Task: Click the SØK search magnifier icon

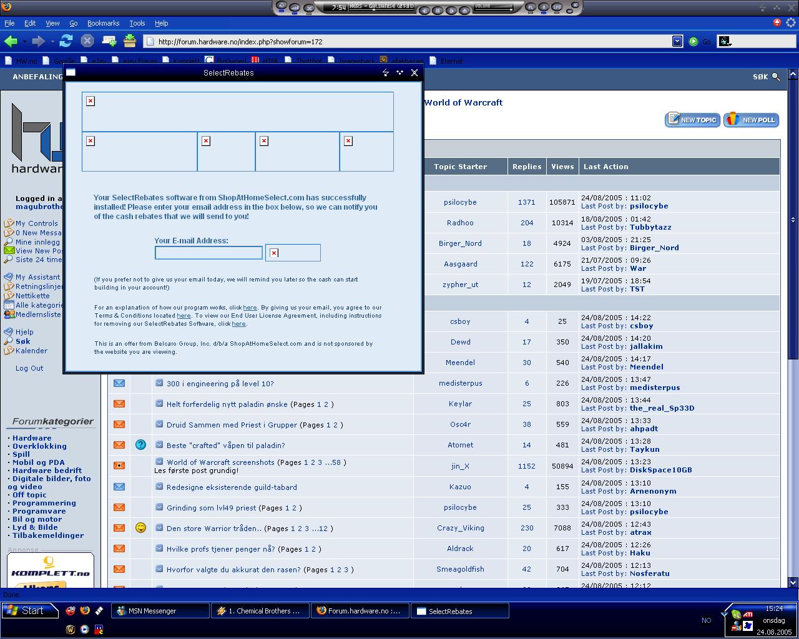Action: [x=776, y=77]
